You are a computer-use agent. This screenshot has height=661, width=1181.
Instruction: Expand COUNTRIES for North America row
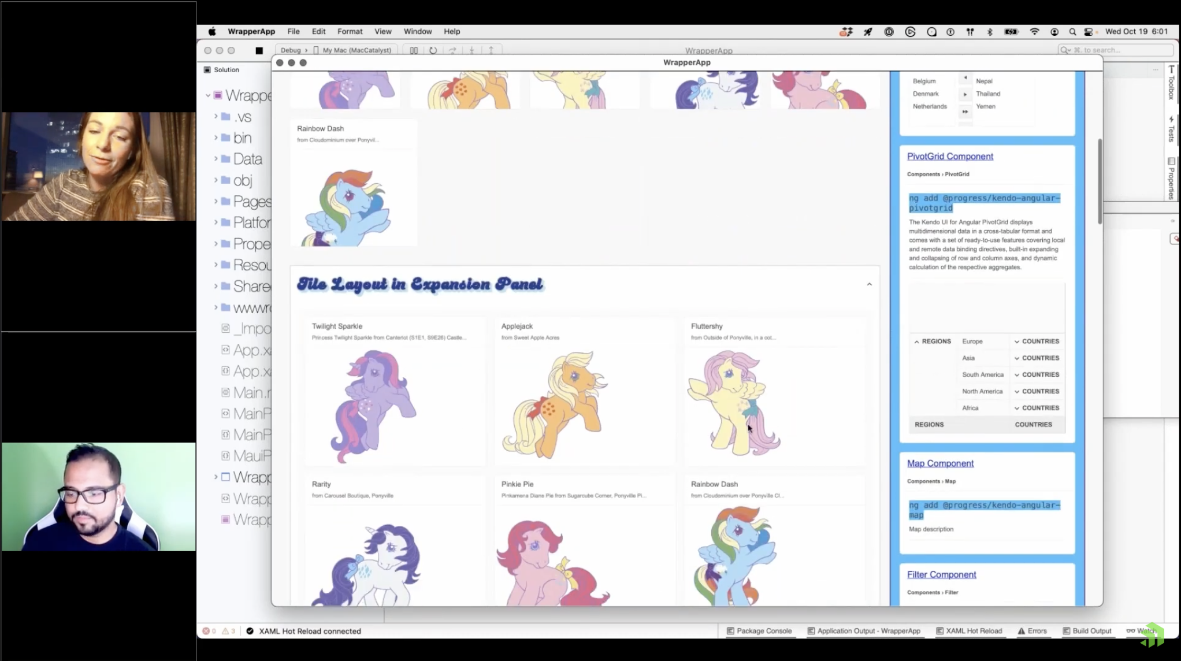click(1017, 392)
